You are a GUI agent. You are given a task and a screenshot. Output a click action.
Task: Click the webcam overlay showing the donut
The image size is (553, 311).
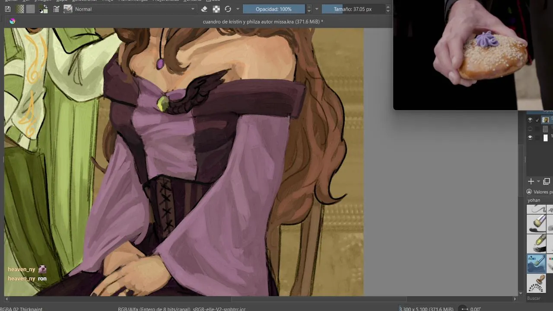pyautogui.click(x=473, y=55)
